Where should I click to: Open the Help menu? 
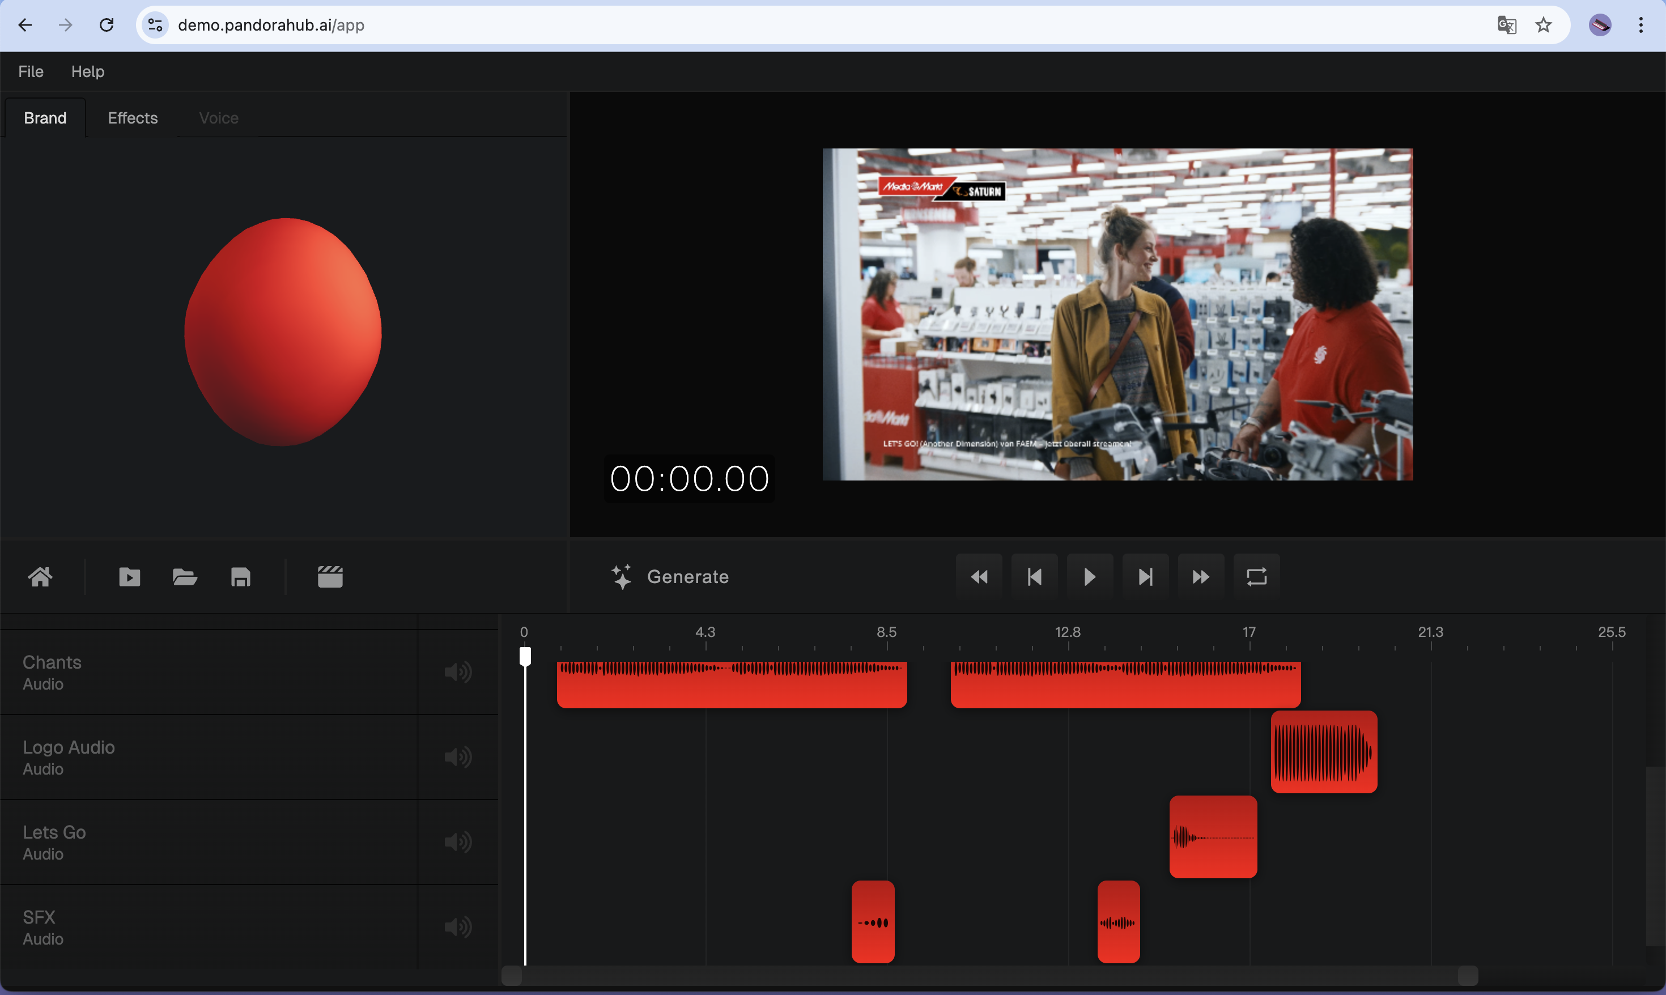87,71
